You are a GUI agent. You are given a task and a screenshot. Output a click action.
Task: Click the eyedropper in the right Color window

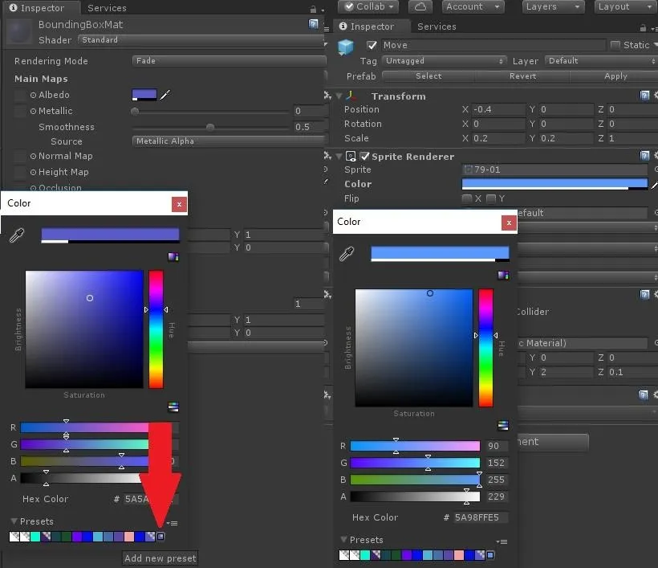pos(347,254)
